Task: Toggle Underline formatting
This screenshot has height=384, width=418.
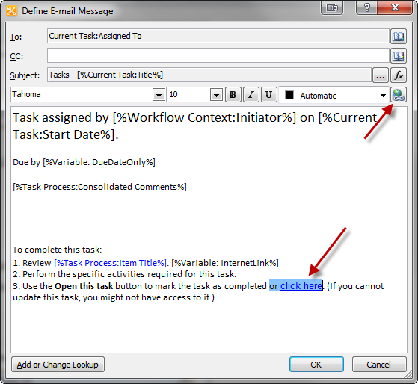Action: [268, 95]
